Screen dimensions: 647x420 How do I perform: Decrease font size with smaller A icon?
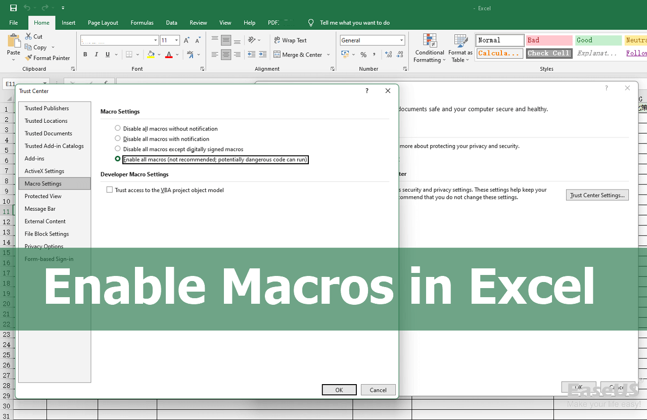click(x=198, y=40)
